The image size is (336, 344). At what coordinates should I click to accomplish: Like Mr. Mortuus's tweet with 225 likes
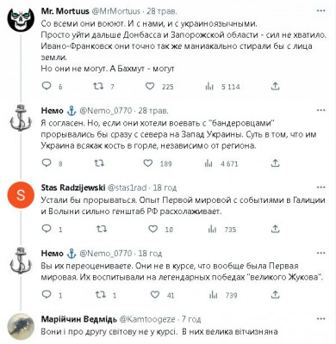(150, 86)
